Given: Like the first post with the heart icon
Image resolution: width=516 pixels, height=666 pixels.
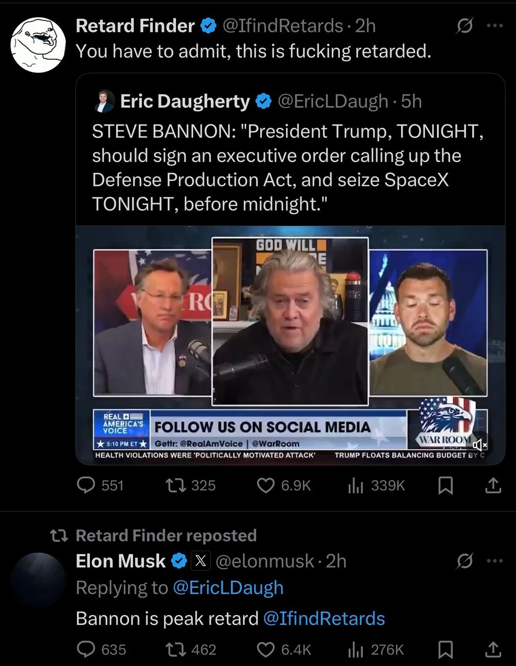Looking at the screenshot, I should tap(266, 485).
